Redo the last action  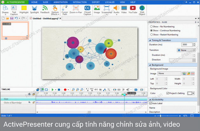pyautogui.click(x=23, y=18)
